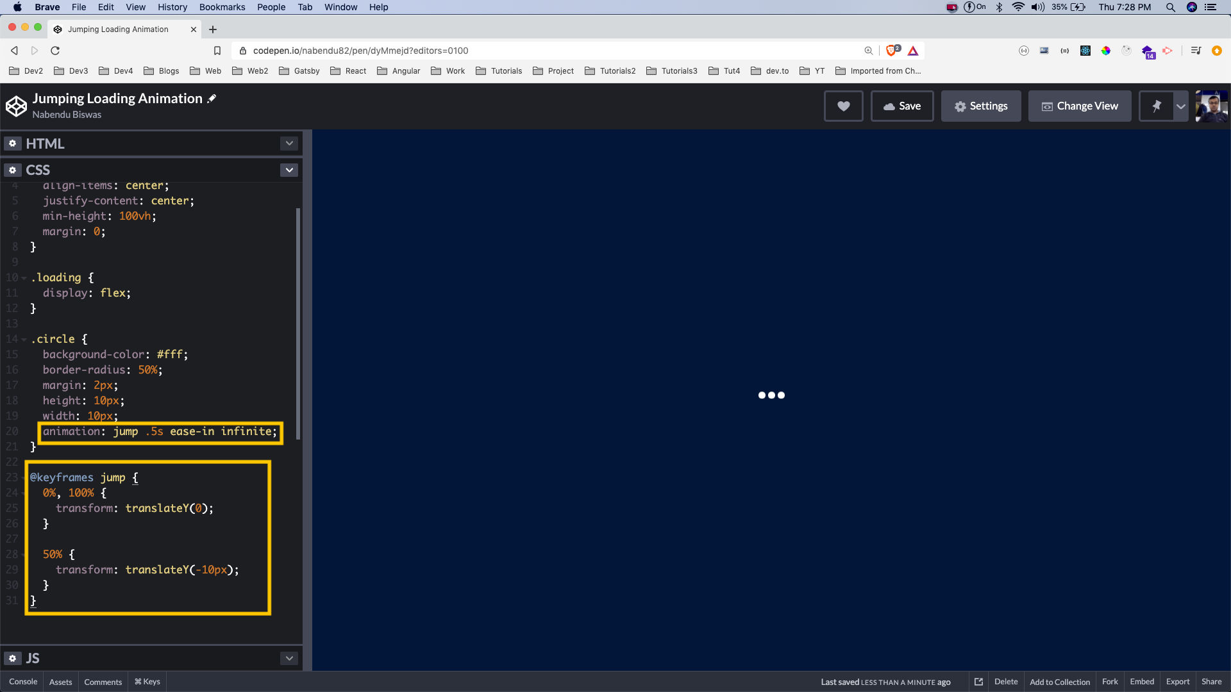Click the Brave Shields lion icon

coord(892,51)
